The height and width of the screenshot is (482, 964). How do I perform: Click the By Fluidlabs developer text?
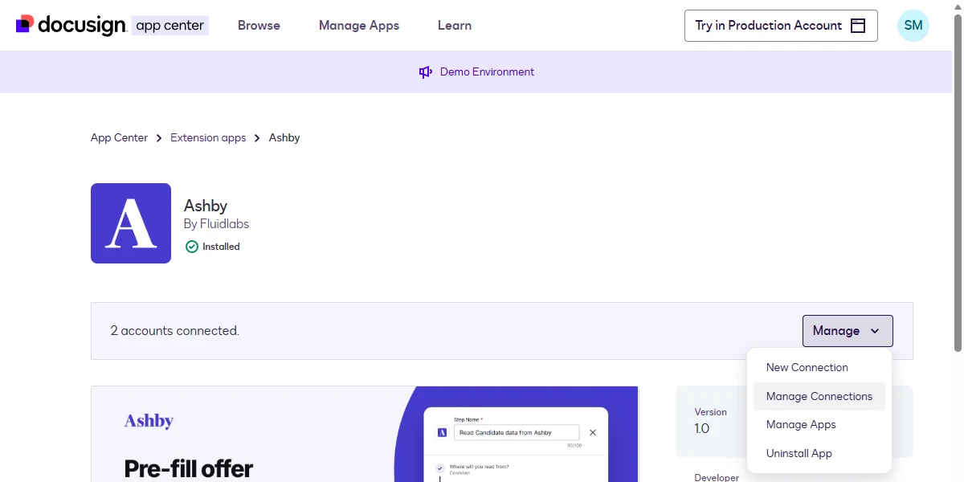(217, 224)
